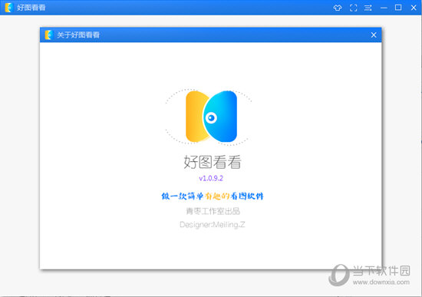Click the 好图看看 app icon in main title bar
Image resolution: width=422 pixels, height=297 pixels.
tap(9, 8)
